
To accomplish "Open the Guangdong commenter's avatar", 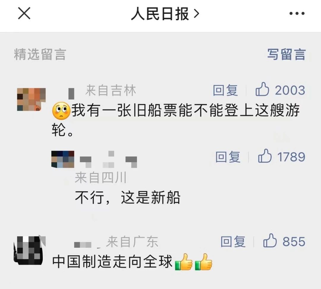I will (x=29, y=250).
